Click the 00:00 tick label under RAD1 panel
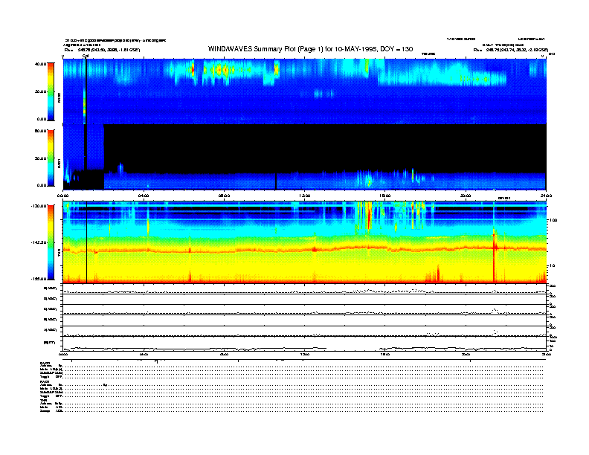The image size is (589, 455). (x=62, y=196)
